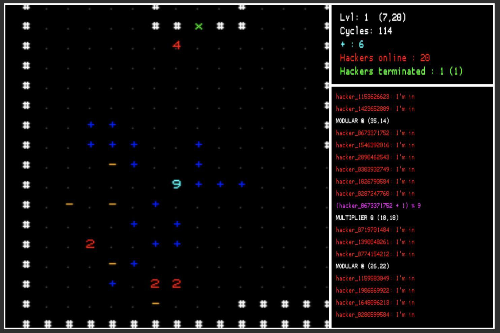The image size is (500, 333).
Task: Click log line 'hacker_1159583049: I'm in'
Action: click(x=375, y=279)
